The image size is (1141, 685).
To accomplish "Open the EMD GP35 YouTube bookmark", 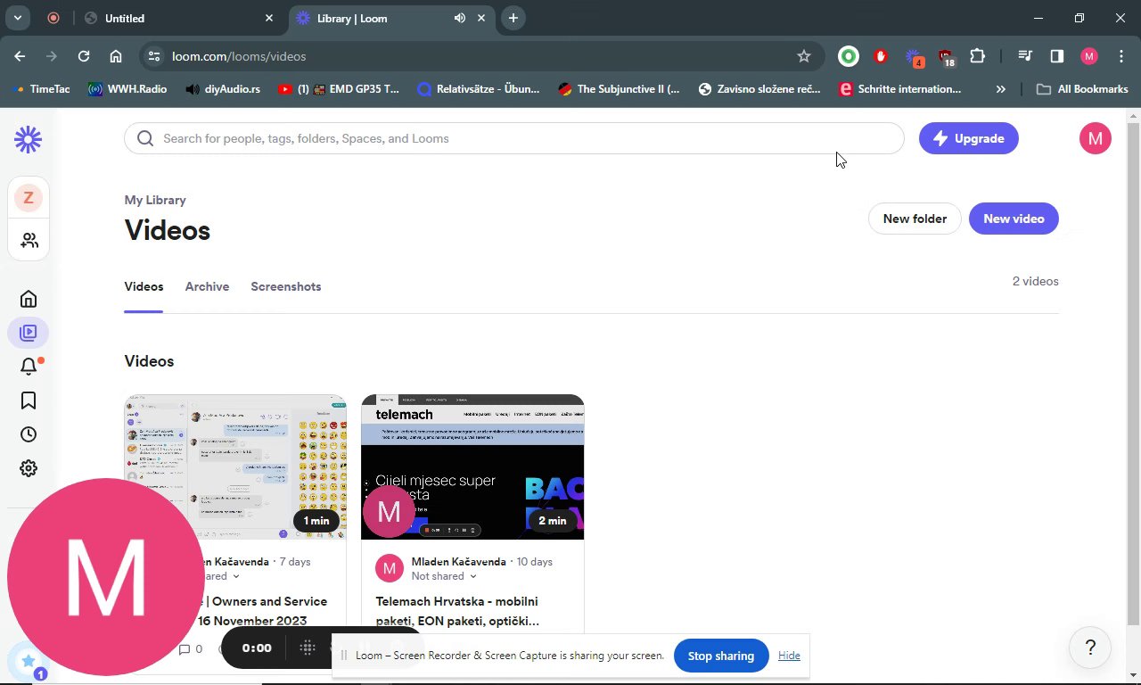I will point(339,89).
